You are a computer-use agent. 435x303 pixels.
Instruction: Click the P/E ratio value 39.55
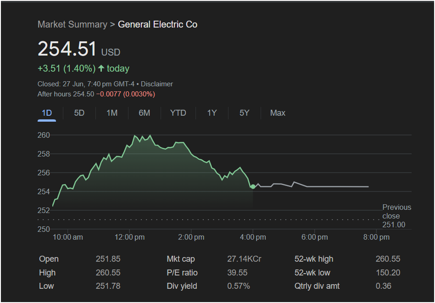[237, 273]
